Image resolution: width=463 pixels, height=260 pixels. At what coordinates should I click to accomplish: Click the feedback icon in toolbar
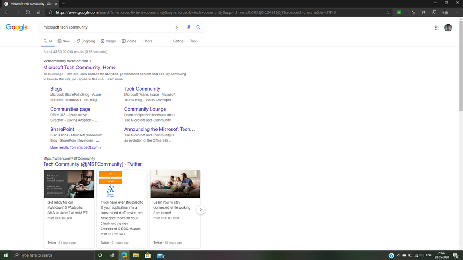pyautogui.click(x=434, y=12)
